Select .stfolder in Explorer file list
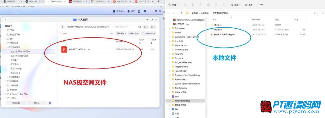The image size is (325, 118). click(x=218, y=25)
